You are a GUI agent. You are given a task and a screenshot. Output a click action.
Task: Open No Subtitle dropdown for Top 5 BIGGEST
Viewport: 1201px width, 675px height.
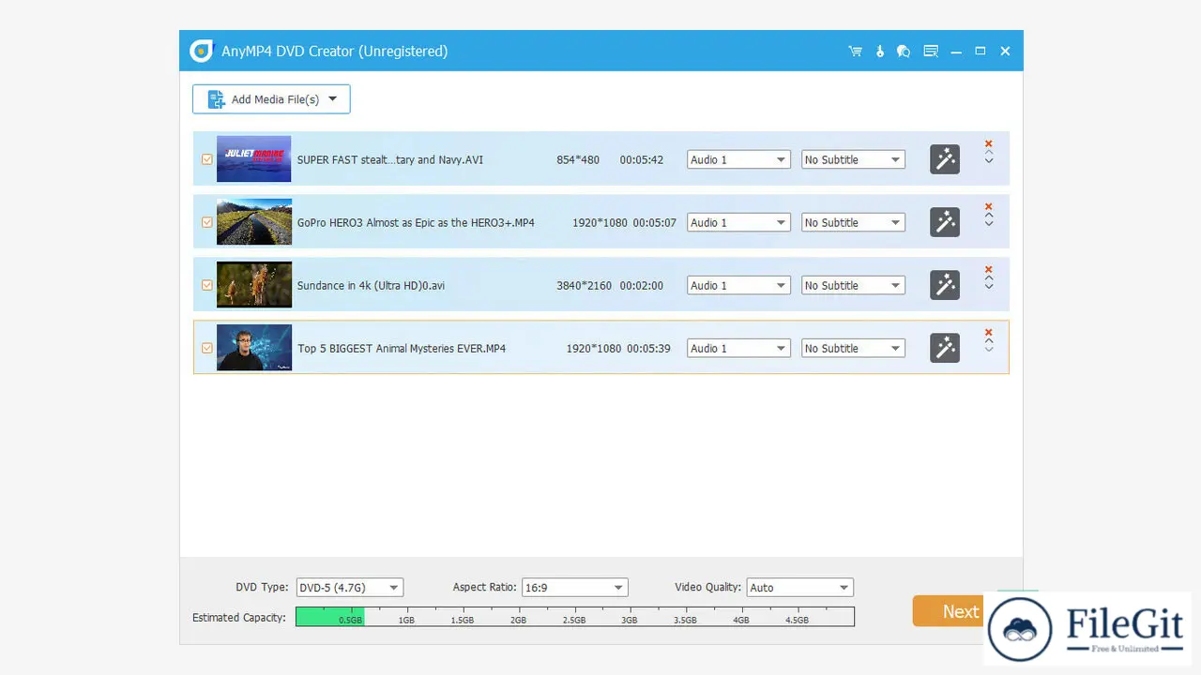853,348
